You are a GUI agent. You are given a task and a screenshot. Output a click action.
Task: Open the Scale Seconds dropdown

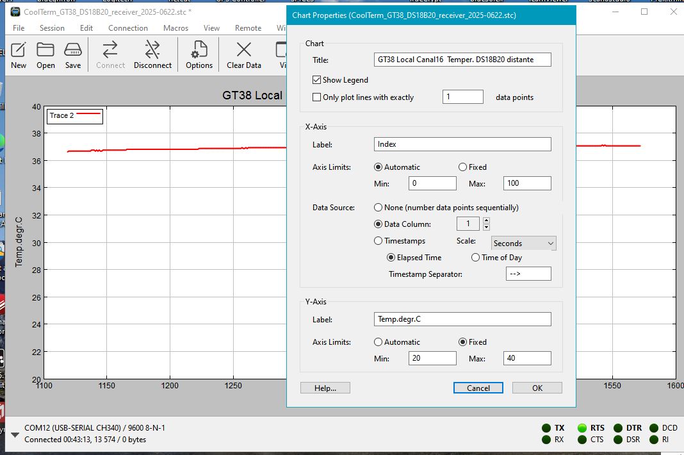click(523, 244)
